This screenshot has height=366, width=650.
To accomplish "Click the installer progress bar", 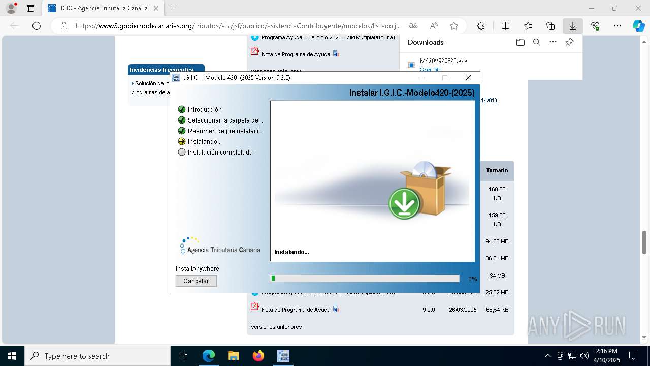I will 365,279.
